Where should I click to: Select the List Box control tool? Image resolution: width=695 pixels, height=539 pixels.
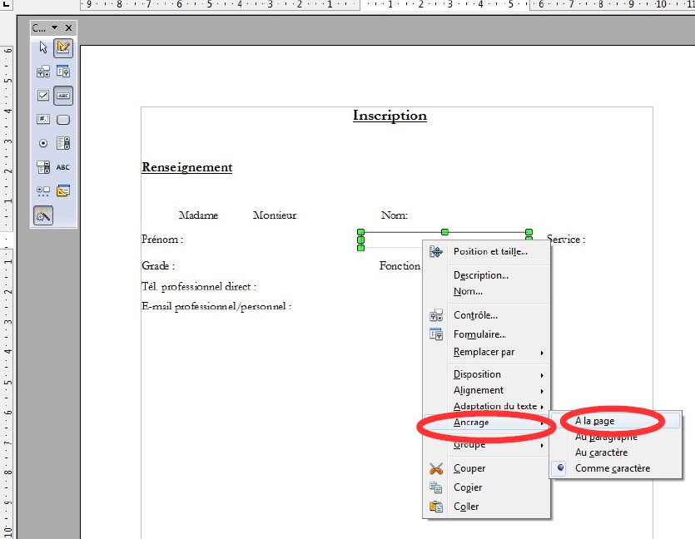point(63,143)
